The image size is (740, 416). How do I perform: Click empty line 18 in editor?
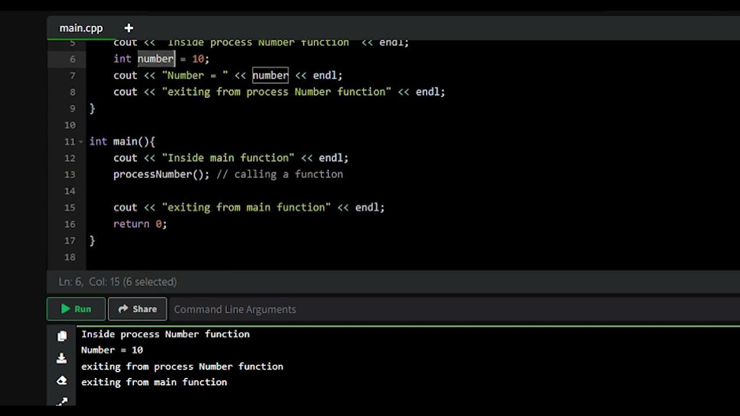pyautogui.click(x=231, y=257)
